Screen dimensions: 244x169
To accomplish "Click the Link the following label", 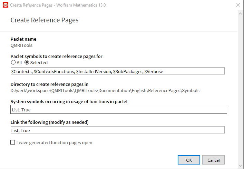I will 49,122.
